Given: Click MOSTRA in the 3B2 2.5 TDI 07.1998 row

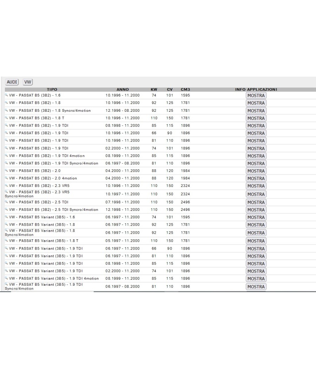Looking at the screenshot, I should tap(256, 202).
